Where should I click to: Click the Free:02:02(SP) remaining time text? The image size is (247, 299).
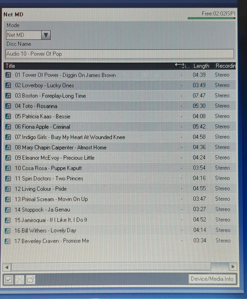[218, 13]
